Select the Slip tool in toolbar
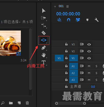Screen dimensions: 104x107 tap(44, 40)
